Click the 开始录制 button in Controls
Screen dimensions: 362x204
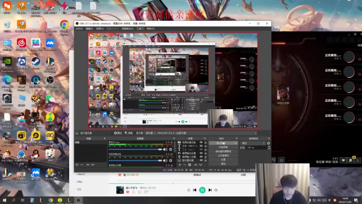(x=223, y=147)
